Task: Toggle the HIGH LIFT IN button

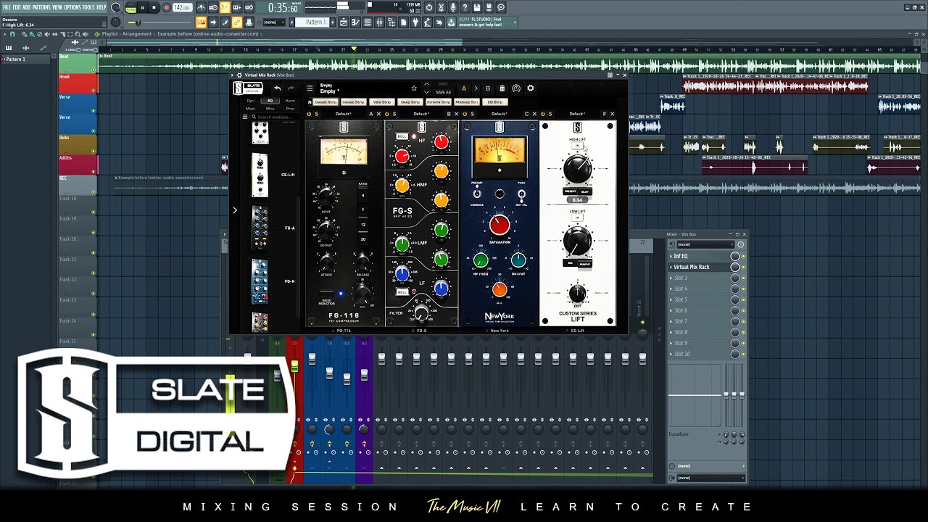Action: pyautogui.click(x=577, y=146)
